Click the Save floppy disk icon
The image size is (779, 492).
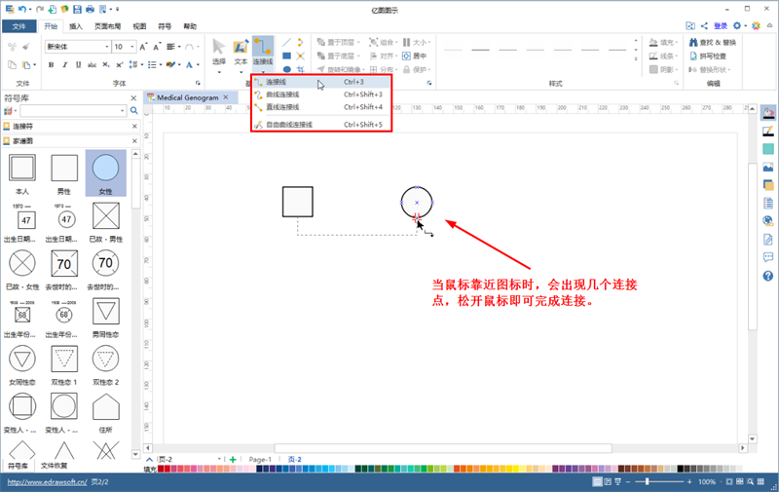pos(77,9)
